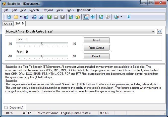Open a file using the folder icon
Image resolution: width=168 pixels, height=117 pixels.
[x=16, y=17]
